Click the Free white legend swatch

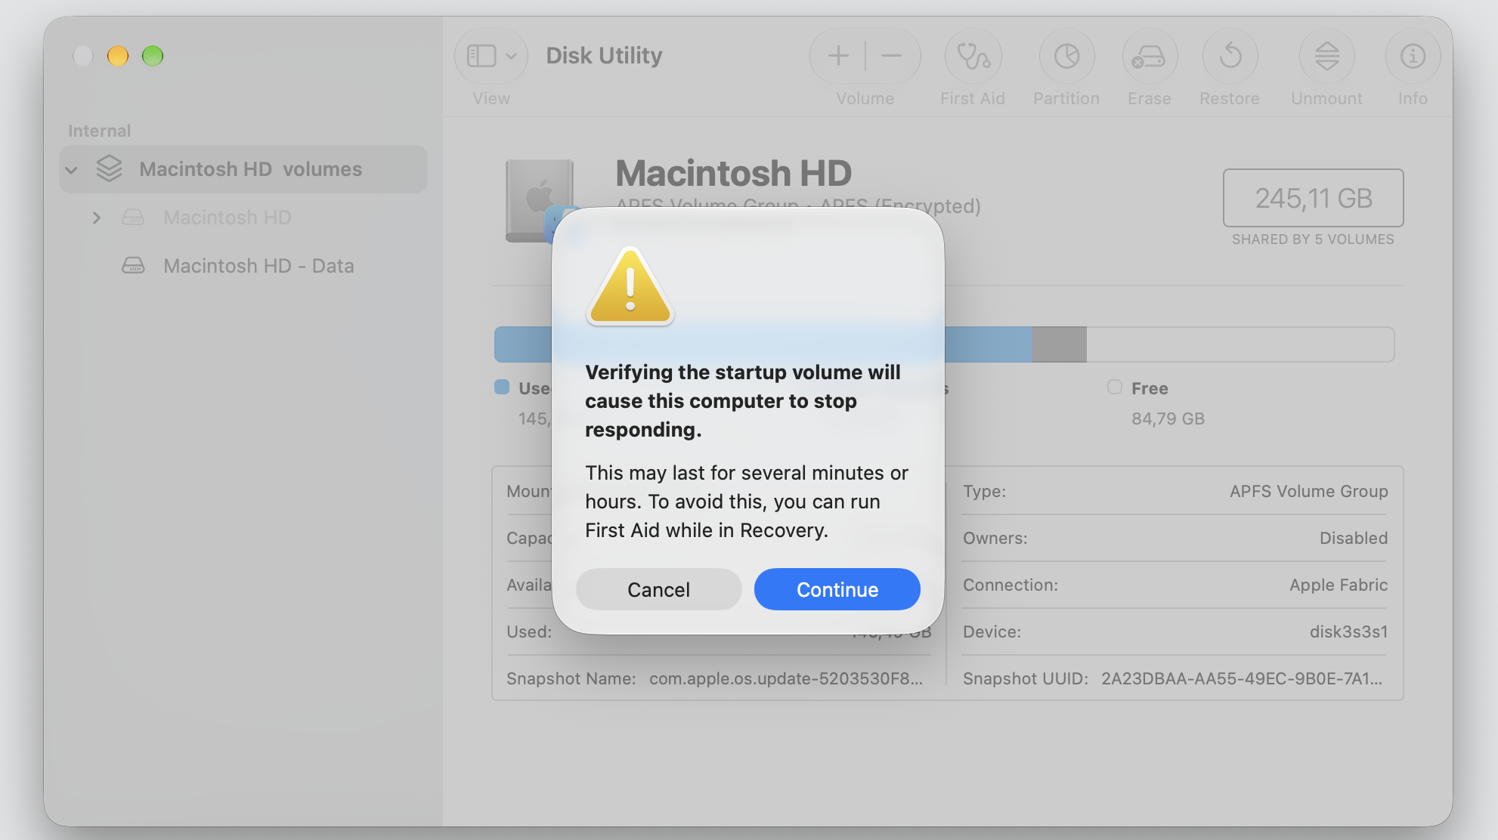coord(1115,388)
